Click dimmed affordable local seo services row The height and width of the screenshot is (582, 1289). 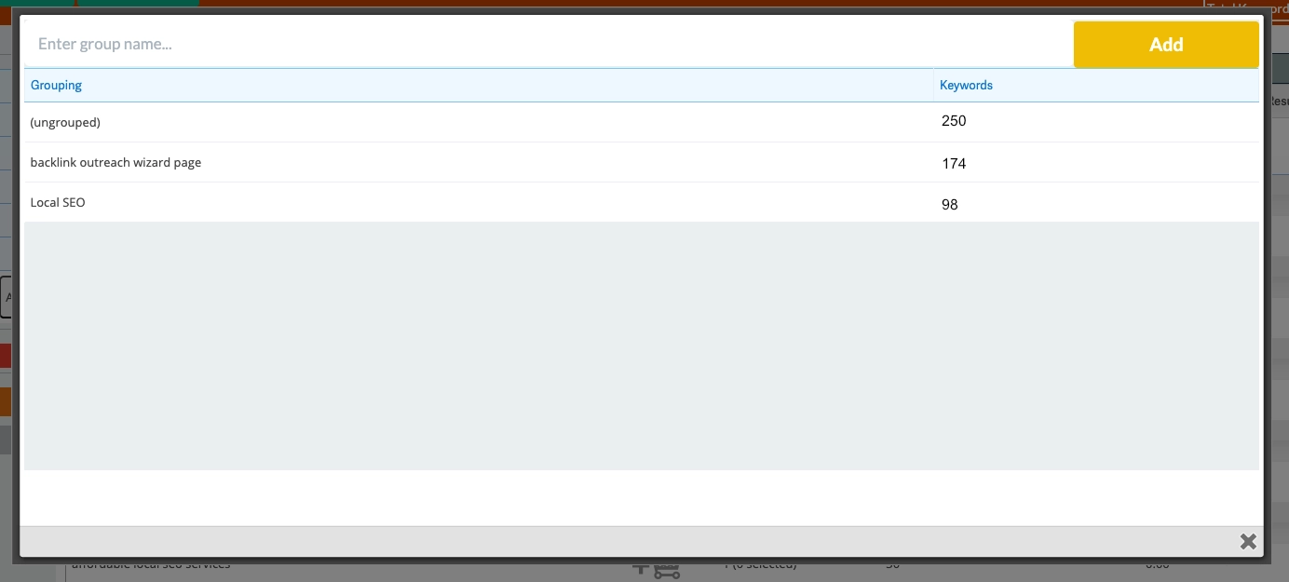coord(151,564)
